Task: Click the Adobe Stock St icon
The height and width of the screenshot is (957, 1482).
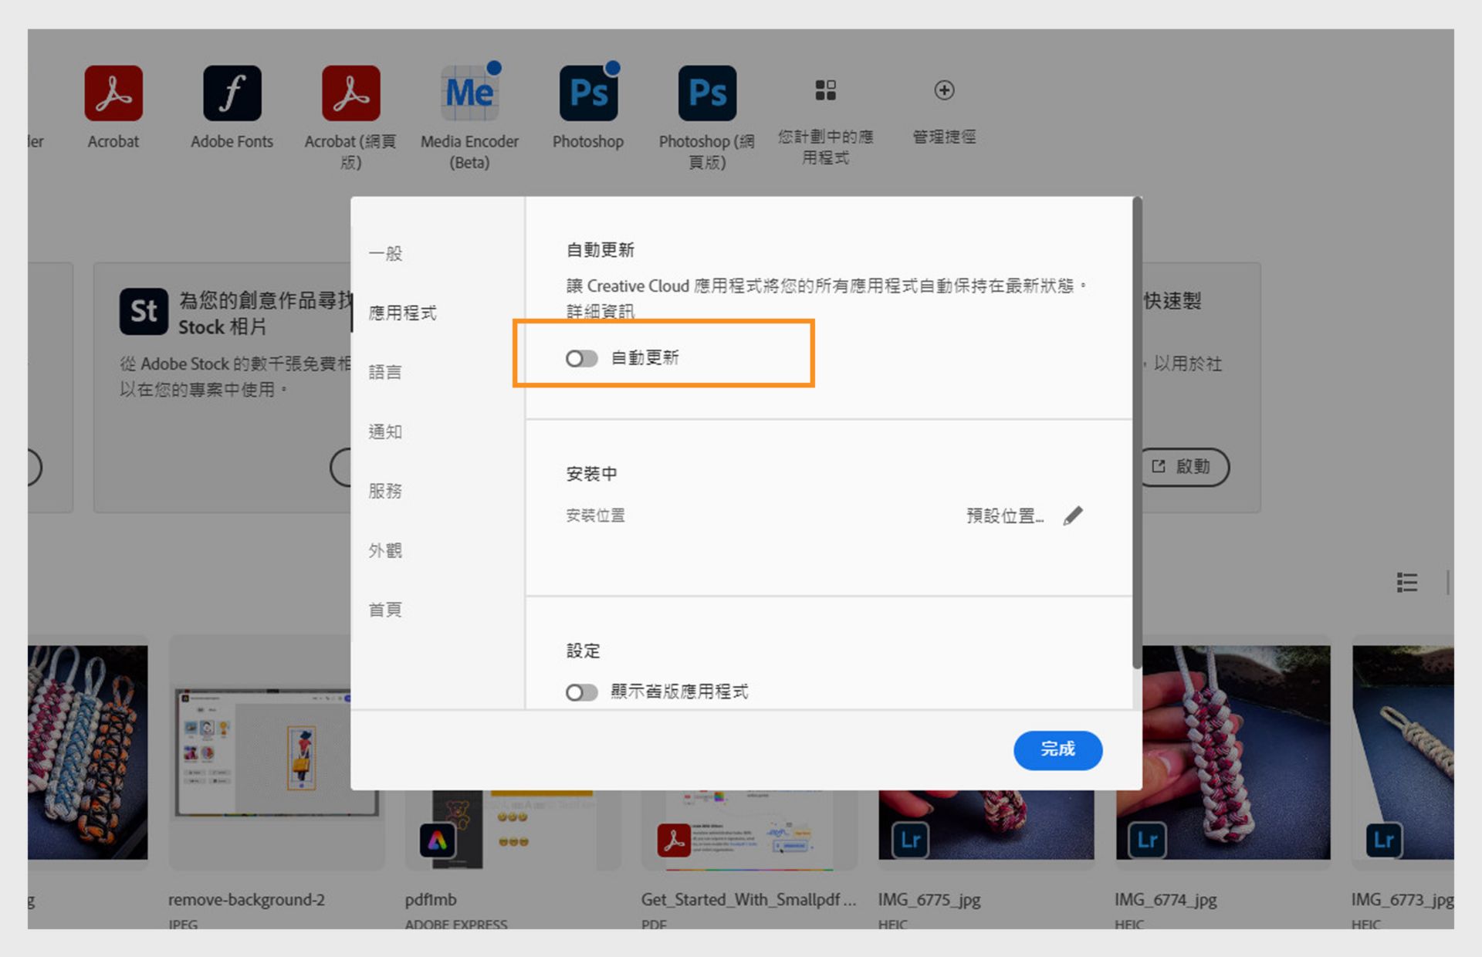Action: pyautogui.click(x=144, y=312)
